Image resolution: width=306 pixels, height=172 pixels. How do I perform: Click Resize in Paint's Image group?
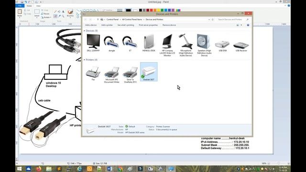(45, 14)
